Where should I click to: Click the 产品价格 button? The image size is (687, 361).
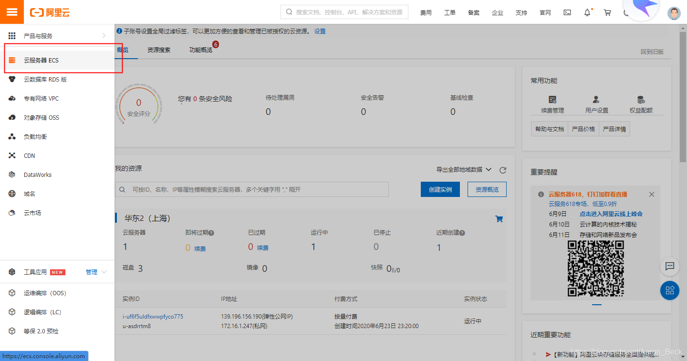[x=583, y=129]
